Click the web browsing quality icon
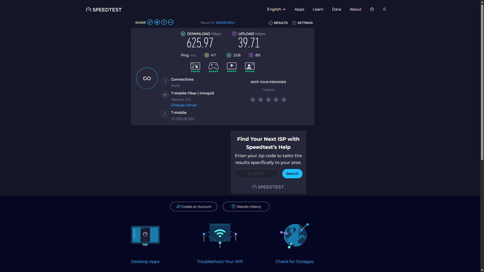 [x=195, y=66]
